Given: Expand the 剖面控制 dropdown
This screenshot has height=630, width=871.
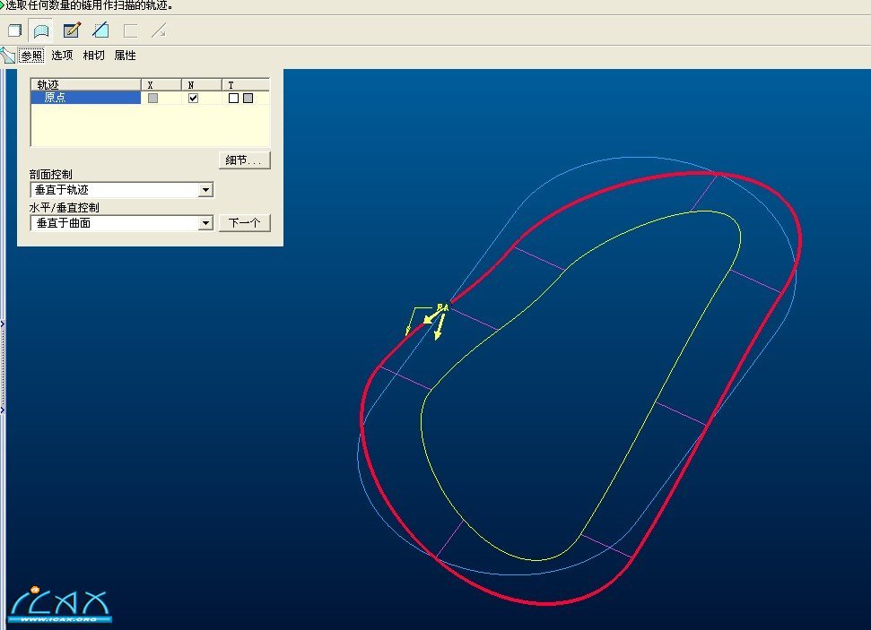Looking at the screenshot, I should (x=205, y=190).
